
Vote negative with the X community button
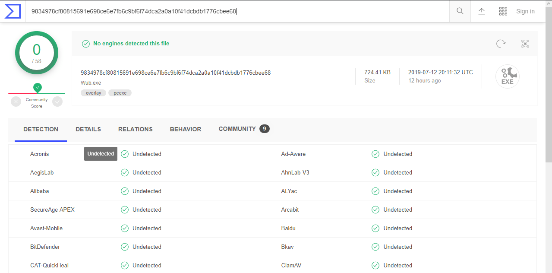[16, 102]
